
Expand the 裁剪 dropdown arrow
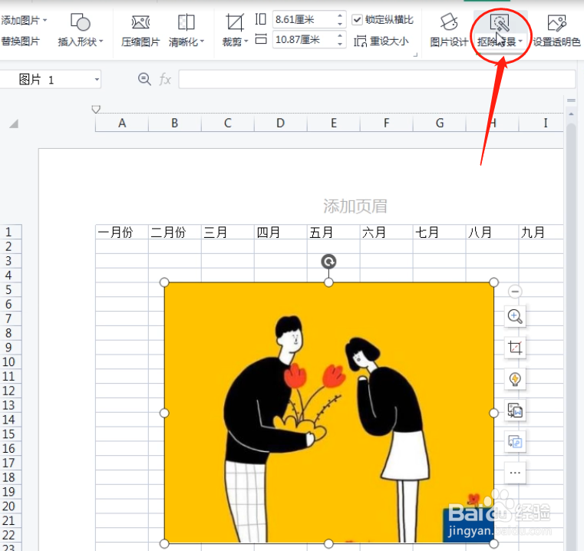[x=246, y=41]
